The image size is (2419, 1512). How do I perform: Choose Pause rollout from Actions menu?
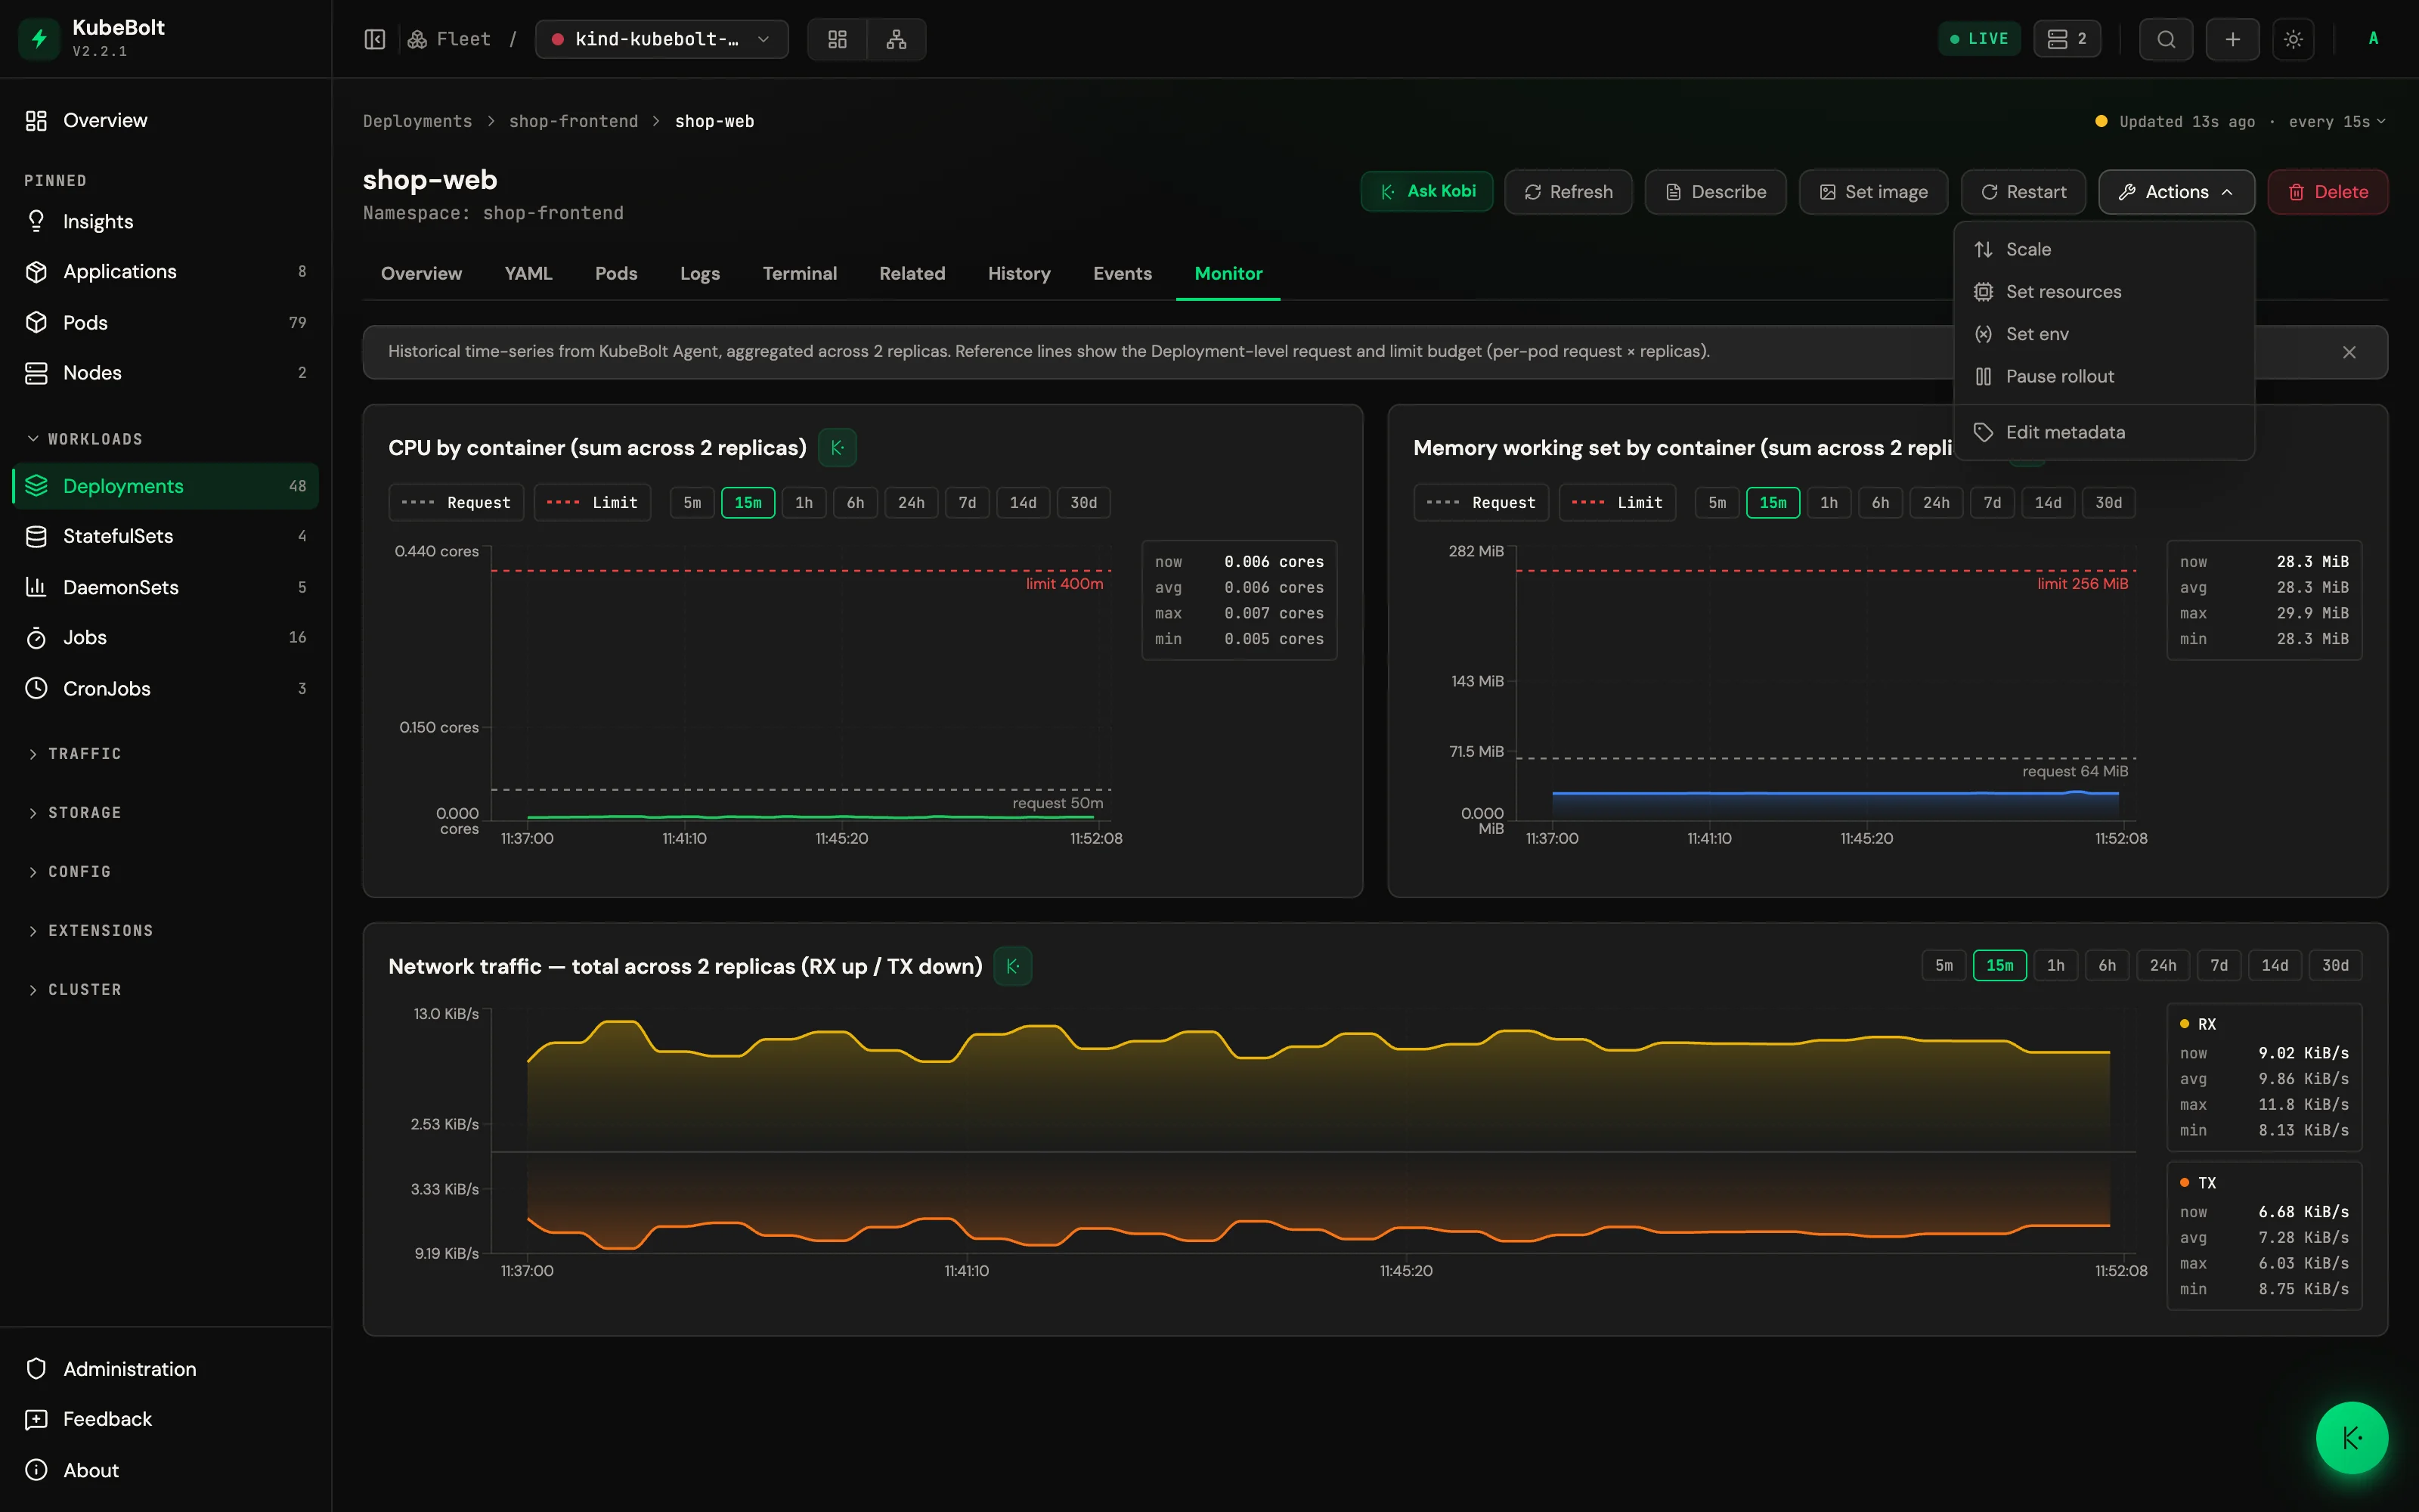(x=2104, y=376)
